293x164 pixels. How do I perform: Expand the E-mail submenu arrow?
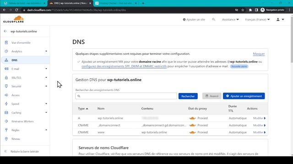point(46,69)
